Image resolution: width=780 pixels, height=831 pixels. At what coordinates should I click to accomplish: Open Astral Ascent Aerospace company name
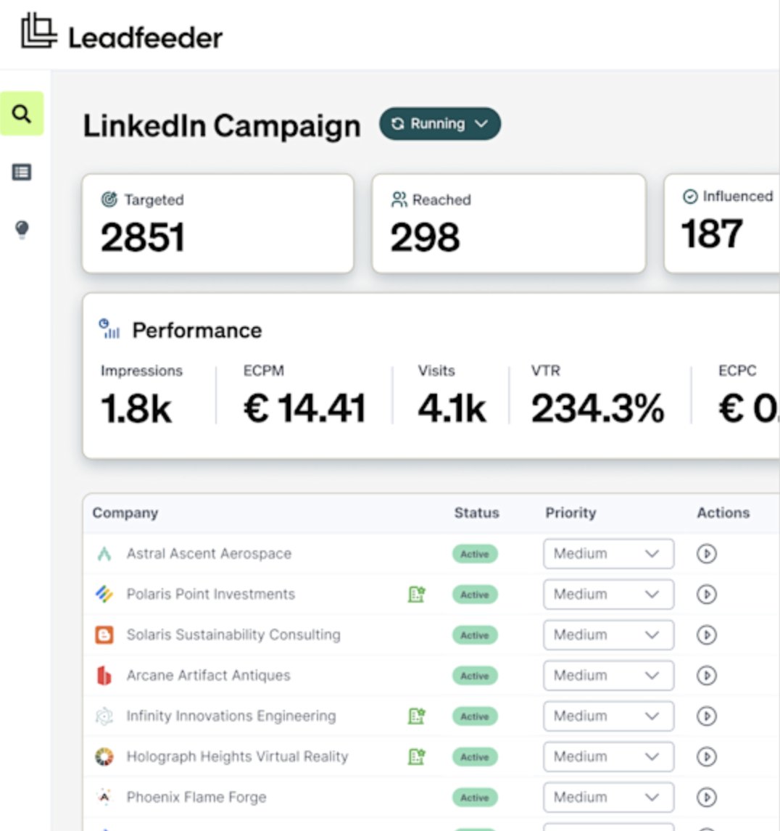[x=209, y=554]
